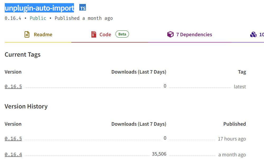Click the Readme document icon
This screenshot has height=159, width=264.
click(27, 34)
